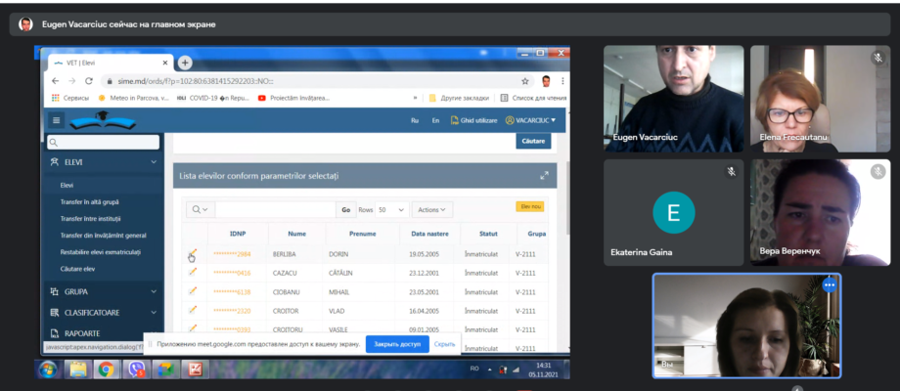The image size is (900, 391).
Task: Click the Elev nou button
Action: [x=529, y=206]
